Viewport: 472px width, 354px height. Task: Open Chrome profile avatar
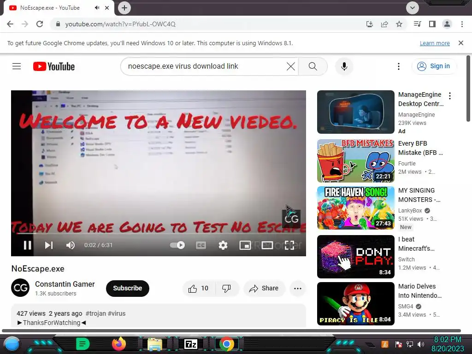click(x=447, y=24)
